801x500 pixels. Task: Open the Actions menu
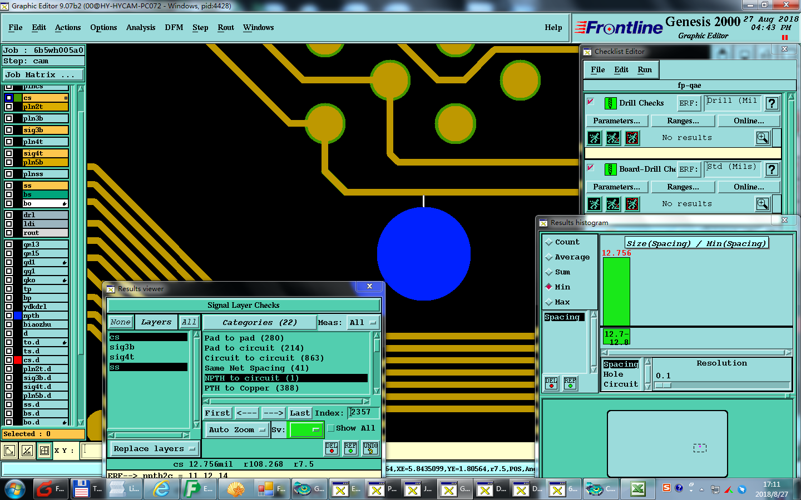pos(68,27)
